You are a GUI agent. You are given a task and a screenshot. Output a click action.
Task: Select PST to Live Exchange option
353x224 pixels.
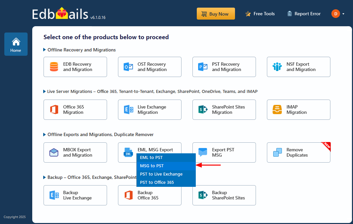pos(166,174)
